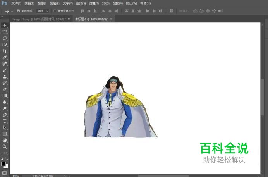Distribute right edges in options bar
The height and width of the screenshot is (177, 268).
(160, 11)
